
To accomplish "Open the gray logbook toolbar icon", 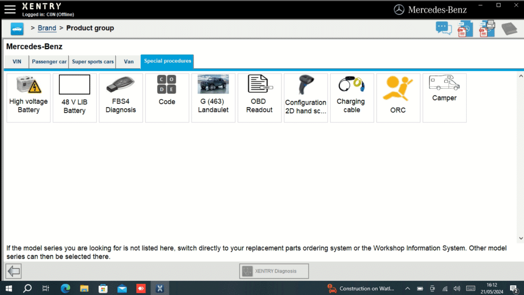I will tap(508, 29).
